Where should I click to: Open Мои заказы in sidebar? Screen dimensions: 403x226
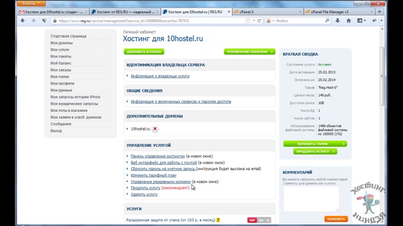tap(60, 70)
